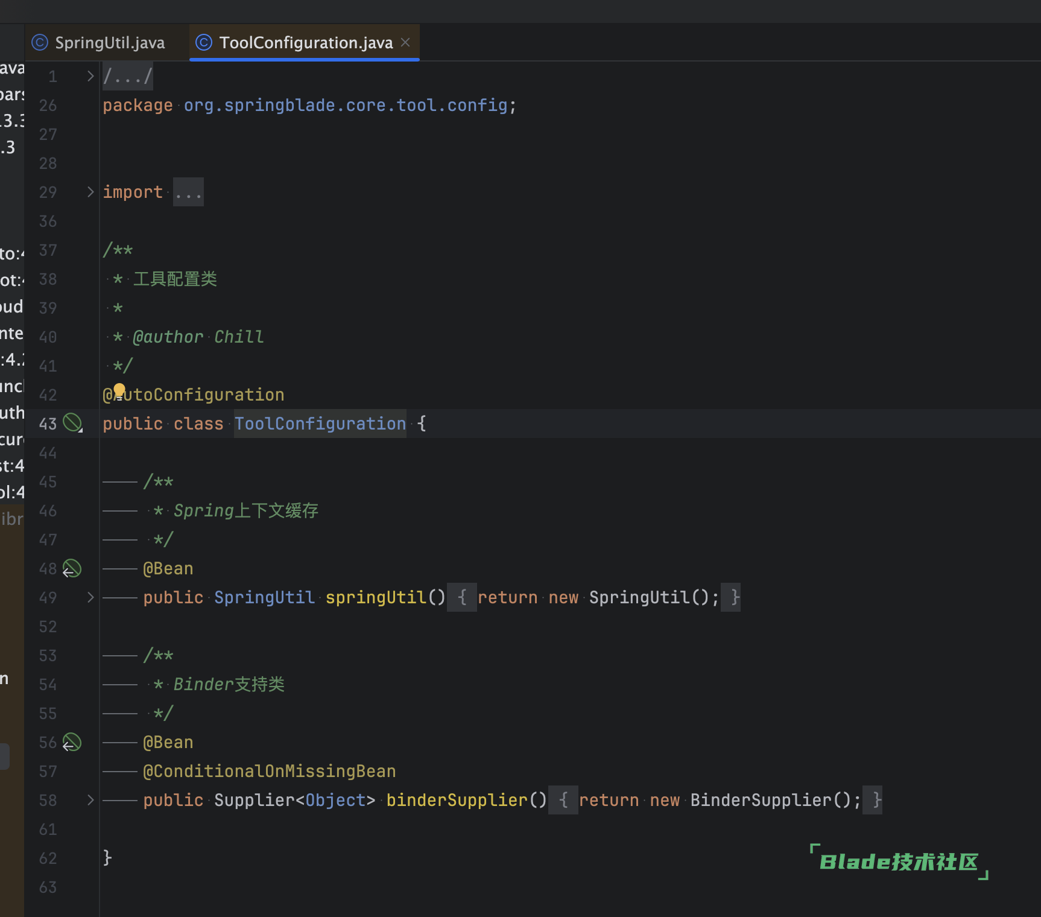Expand the folded binderSupplier method body
The height and width of the screenshot is (917, 1041).
(90, 800)
